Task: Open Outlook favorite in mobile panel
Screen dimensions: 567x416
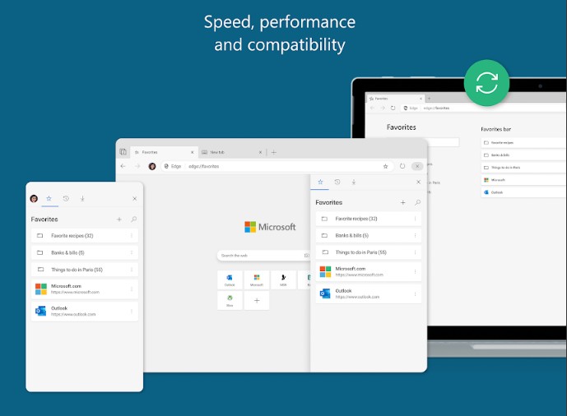Action: coord(84,311)
